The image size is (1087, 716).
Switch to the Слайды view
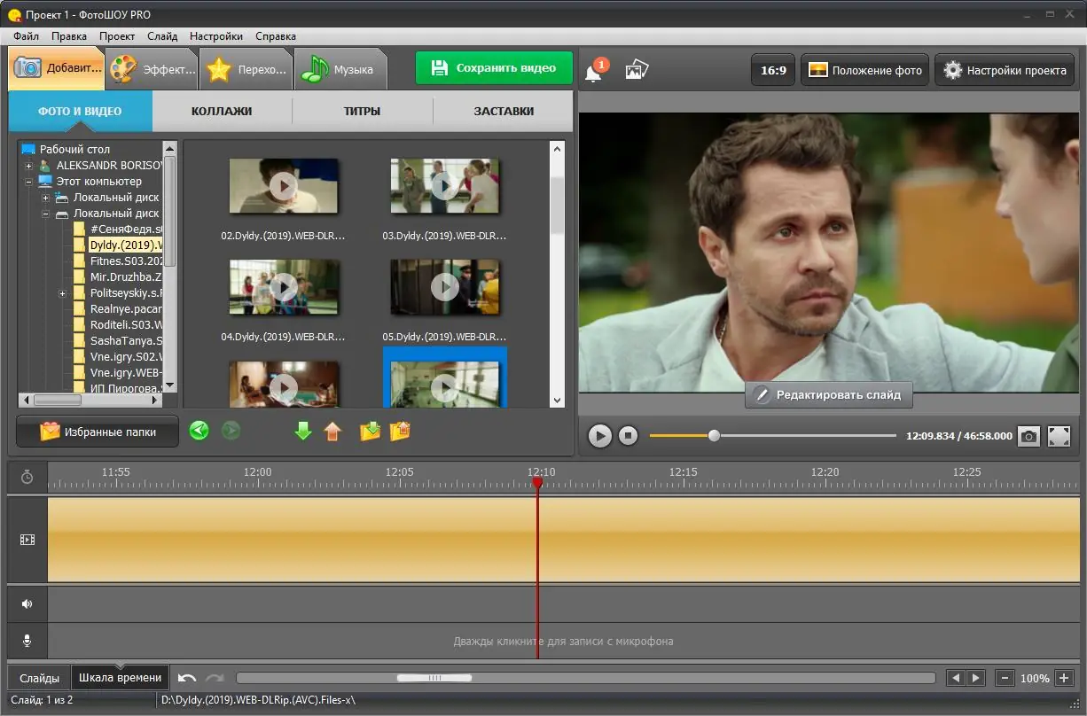pyautogui.click(x=39, y=678)
